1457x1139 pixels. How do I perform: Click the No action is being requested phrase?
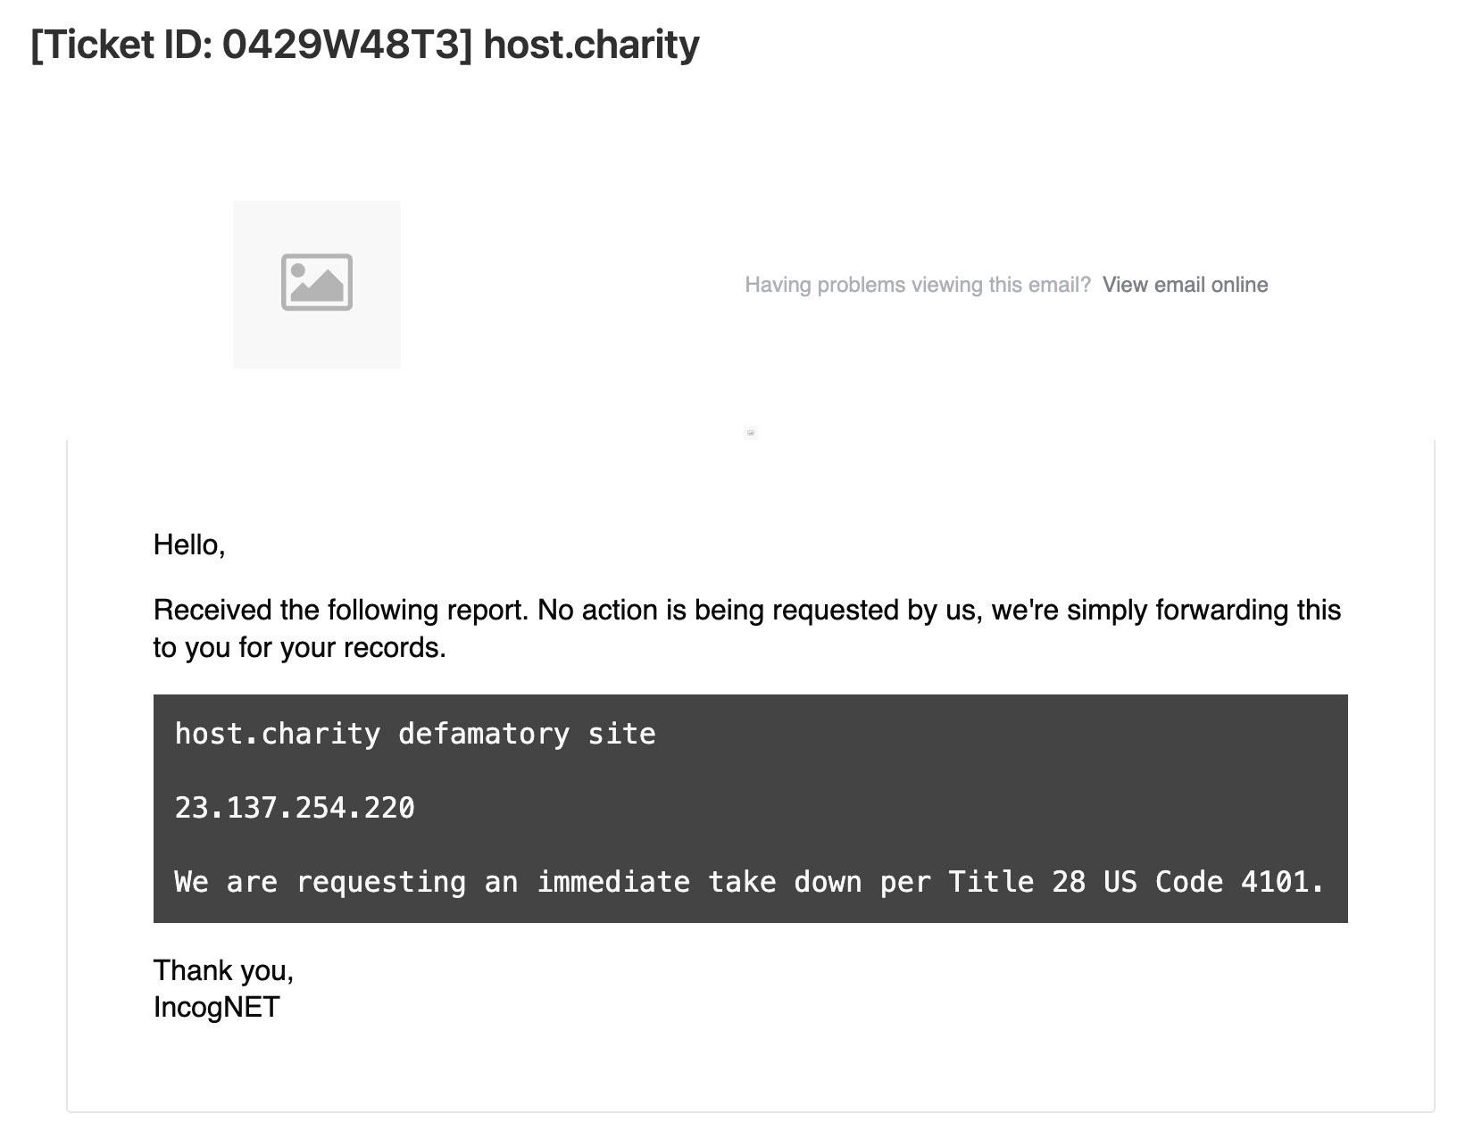pos(756,611)
